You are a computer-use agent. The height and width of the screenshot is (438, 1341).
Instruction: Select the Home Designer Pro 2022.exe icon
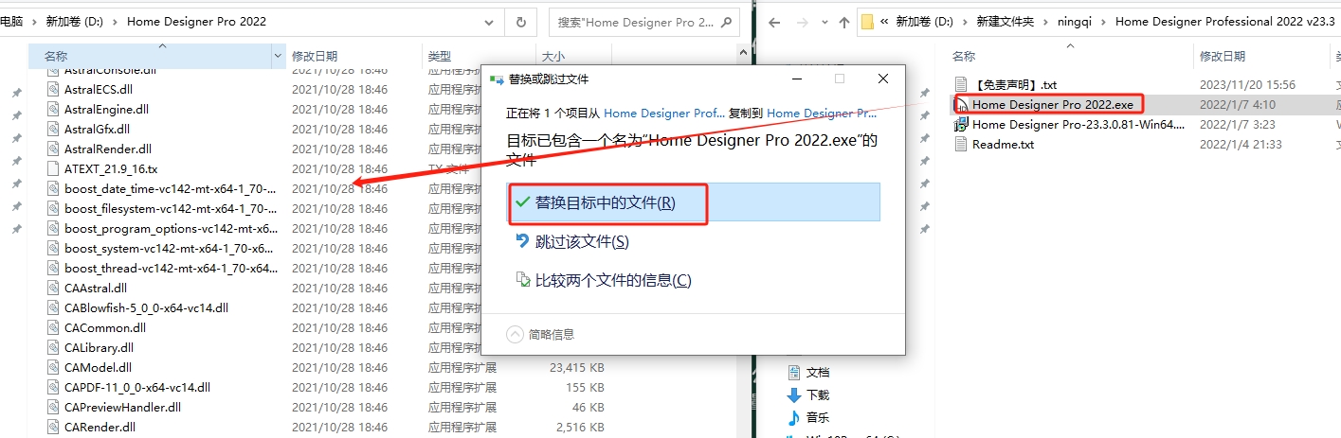[x=962, y=105]
